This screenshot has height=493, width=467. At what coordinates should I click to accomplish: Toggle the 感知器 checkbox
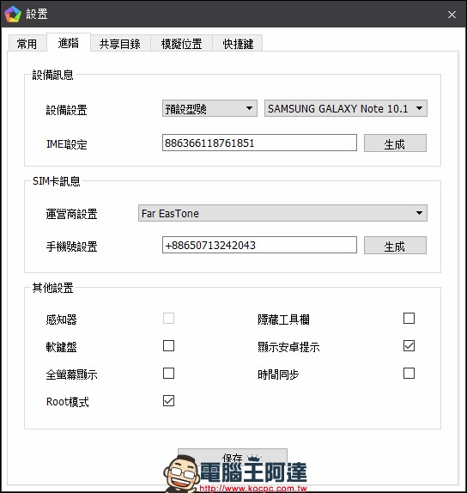click(x=169, y=318)
